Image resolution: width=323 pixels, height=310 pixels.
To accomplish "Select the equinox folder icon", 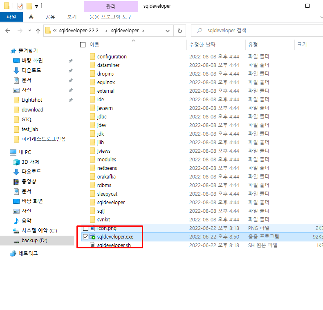I will pos(92,82).
